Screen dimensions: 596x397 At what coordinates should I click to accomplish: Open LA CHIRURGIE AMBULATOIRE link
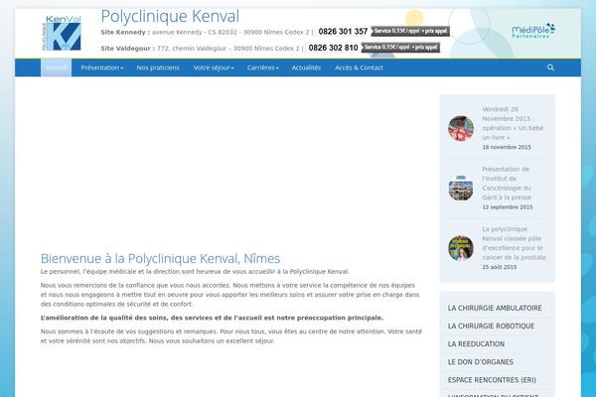(495, 308)
